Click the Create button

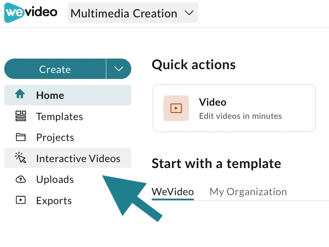coord(55,69)
